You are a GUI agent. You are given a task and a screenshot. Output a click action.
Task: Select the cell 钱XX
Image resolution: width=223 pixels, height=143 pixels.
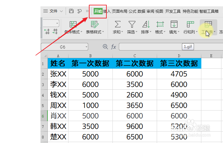click(x=58, y=95)
